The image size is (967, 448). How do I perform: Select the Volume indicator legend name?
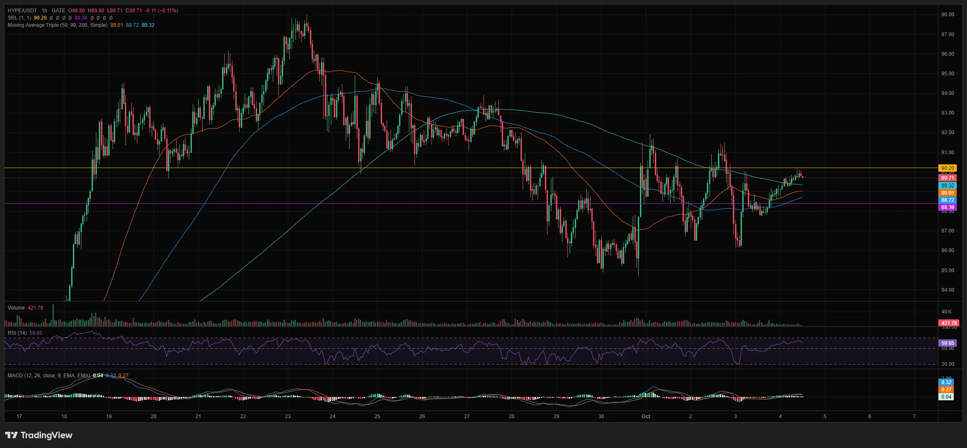pos(16,308)
